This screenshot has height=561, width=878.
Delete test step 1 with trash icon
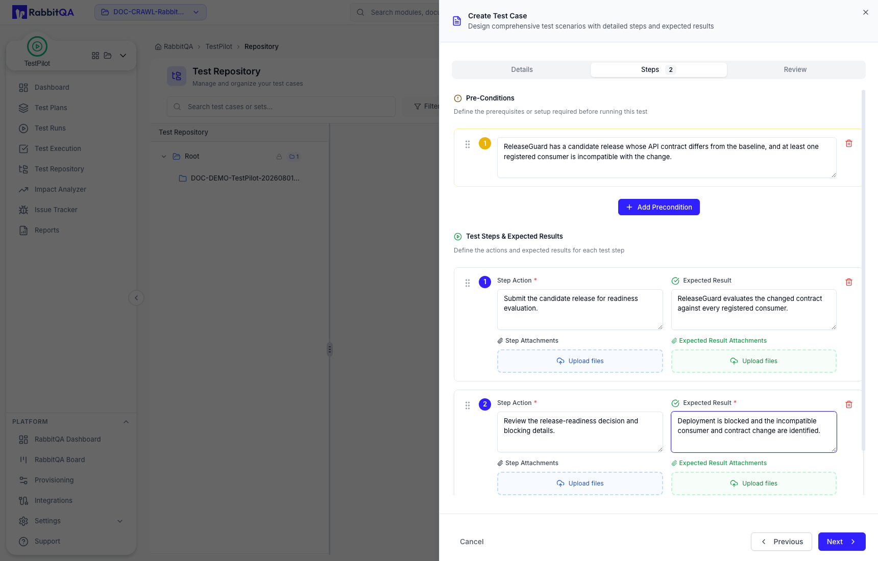[x=849, y=282]
